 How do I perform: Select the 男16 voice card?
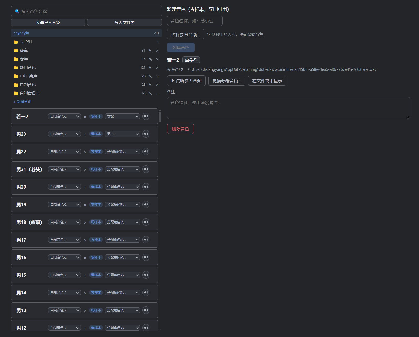tap(84, 257)
